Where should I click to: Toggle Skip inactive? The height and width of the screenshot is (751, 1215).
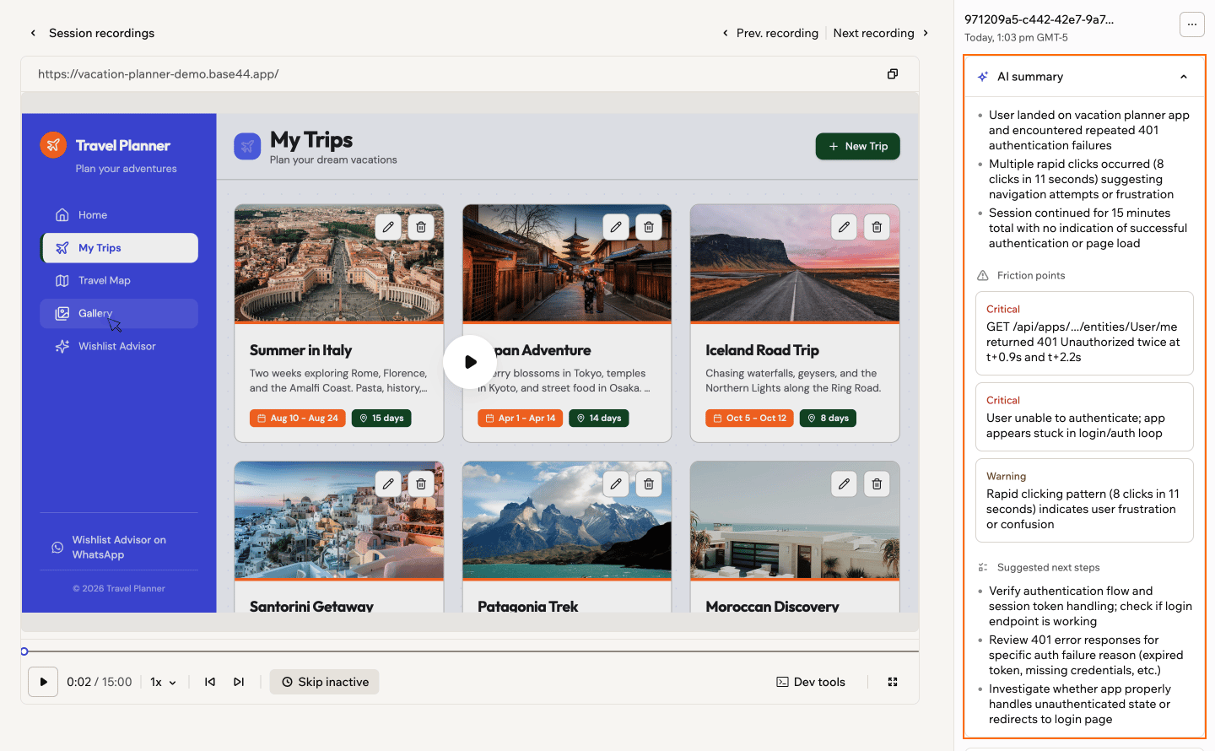[x=325, y=682]
